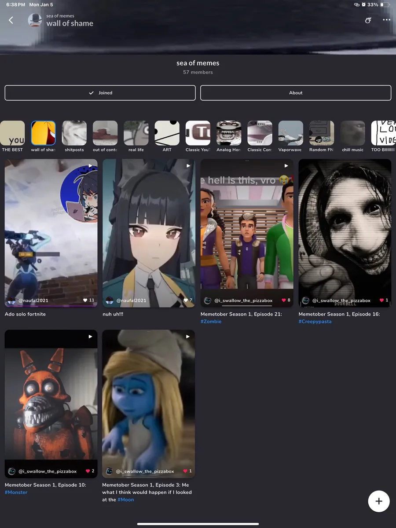The image size is (396, 528).
Task: Play the nuh uh!!! video icon
Action: [188, 166]
